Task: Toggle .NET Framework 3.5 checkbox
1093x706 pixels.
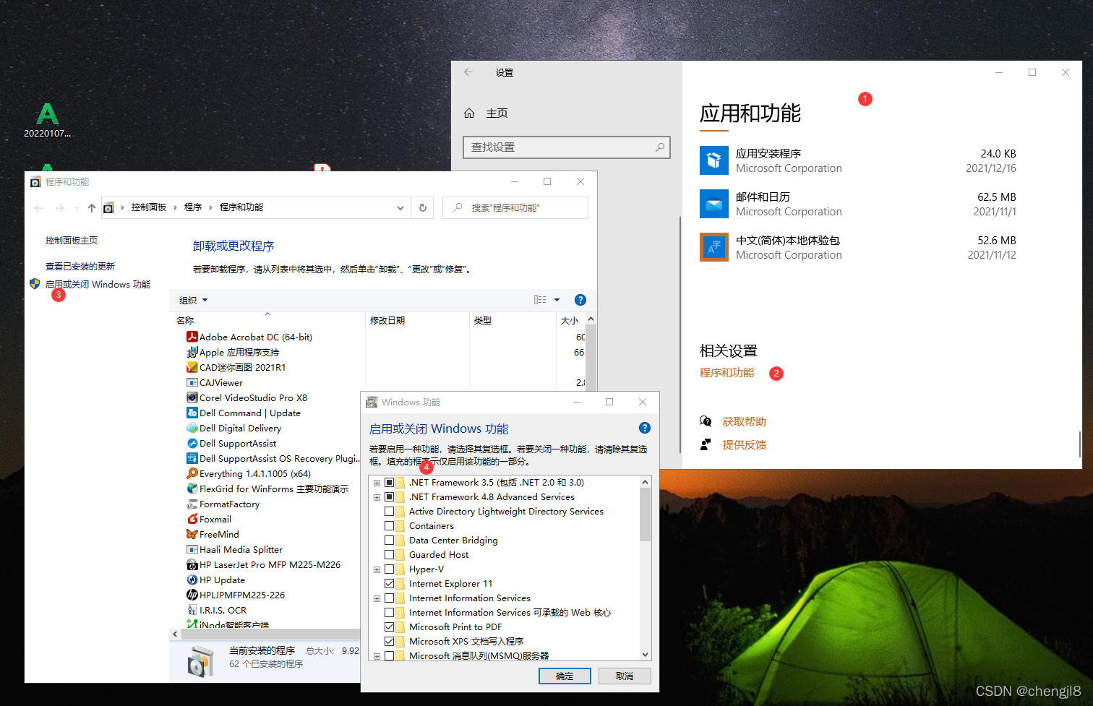Action: click(x=389, y=482)
